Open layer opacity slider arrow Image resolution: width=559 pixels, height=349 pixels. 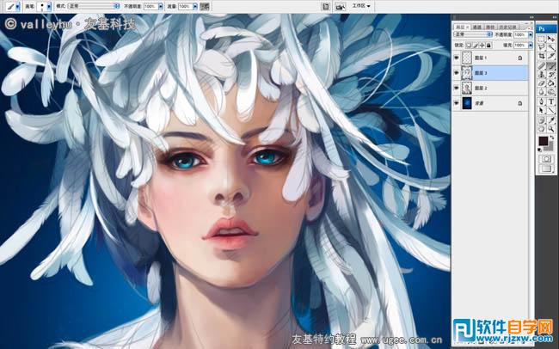pyautogui.click(x=531, y=34)
